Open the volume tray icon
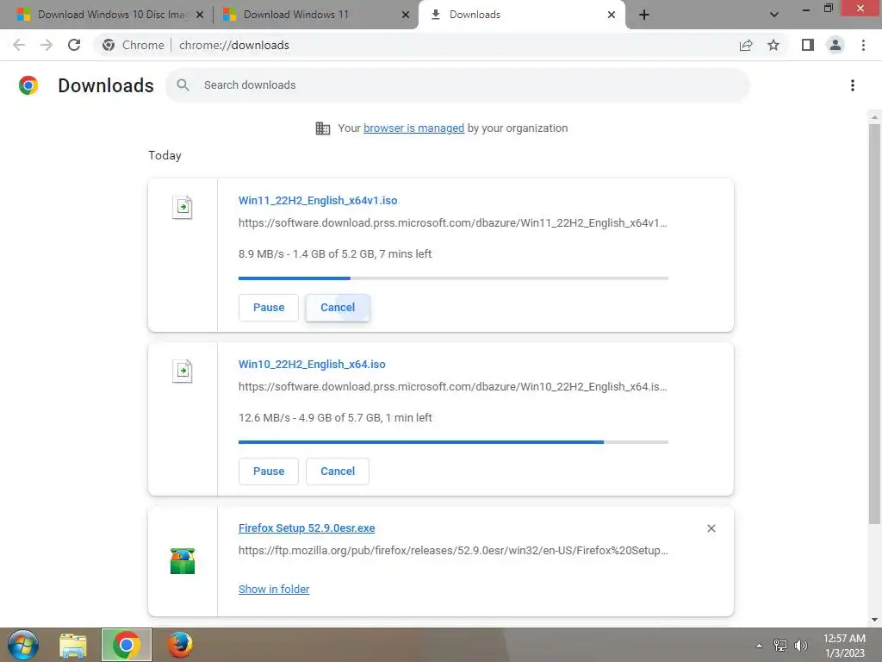This screenshot has width=882, height=662. click(x=801, y=646)
